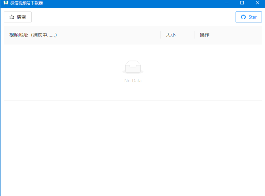Open the GitHub Star button

click(249, 17)
